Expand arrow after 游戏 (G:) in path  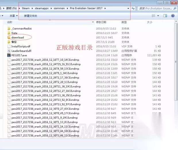[19, 8]
